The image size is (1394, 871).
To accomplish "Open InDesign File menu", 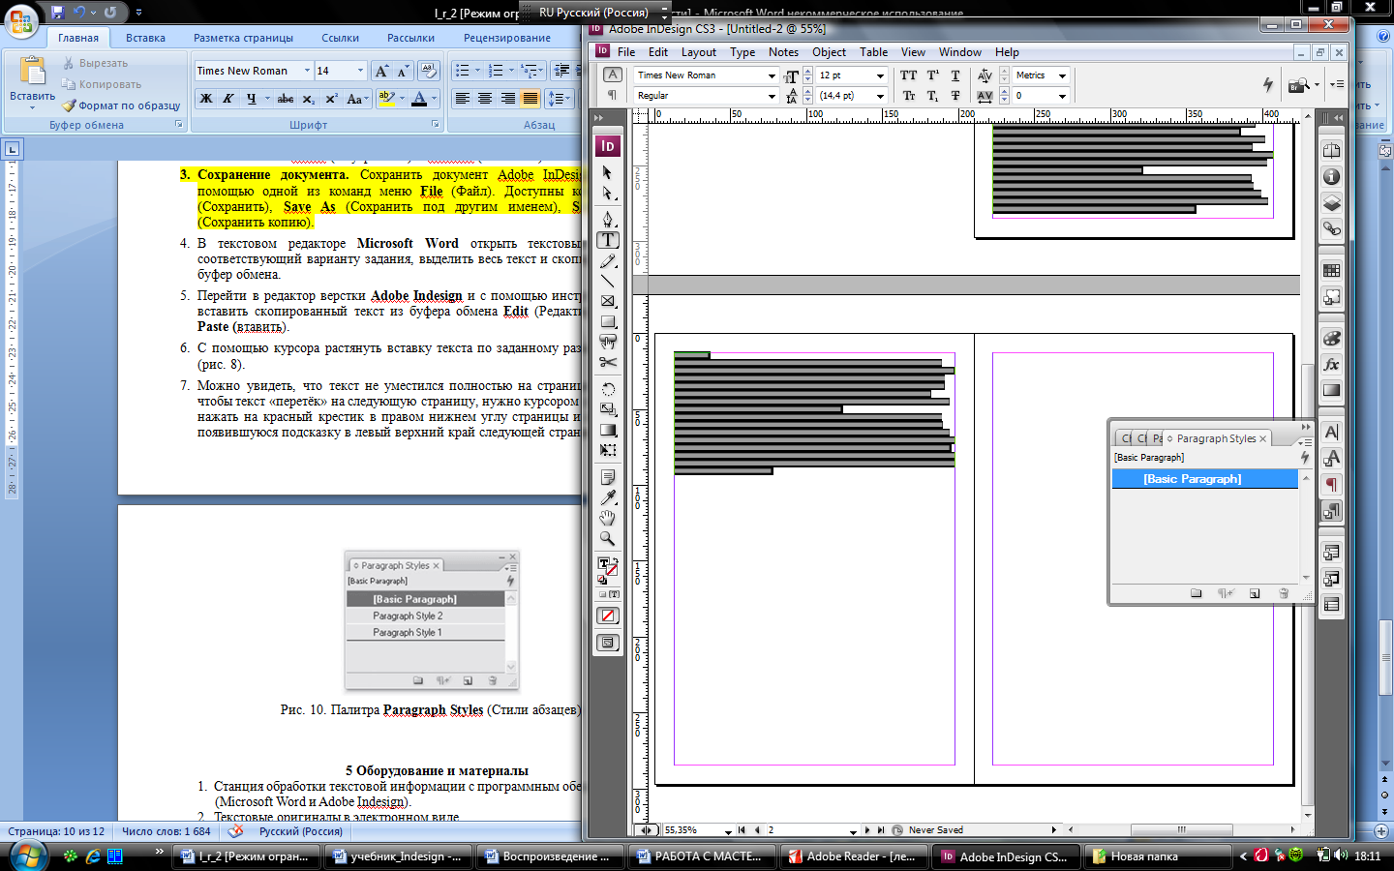I will tap(626, 52).
